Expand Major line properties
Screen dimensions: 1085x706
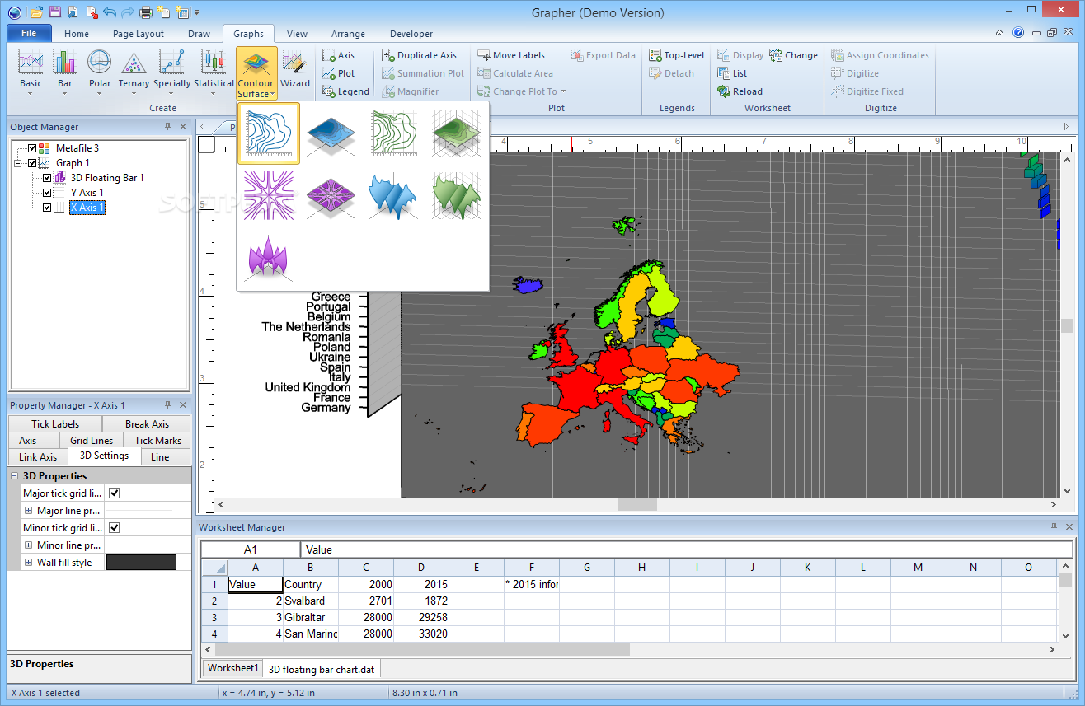pyautogui.click(x=28, y=511)
